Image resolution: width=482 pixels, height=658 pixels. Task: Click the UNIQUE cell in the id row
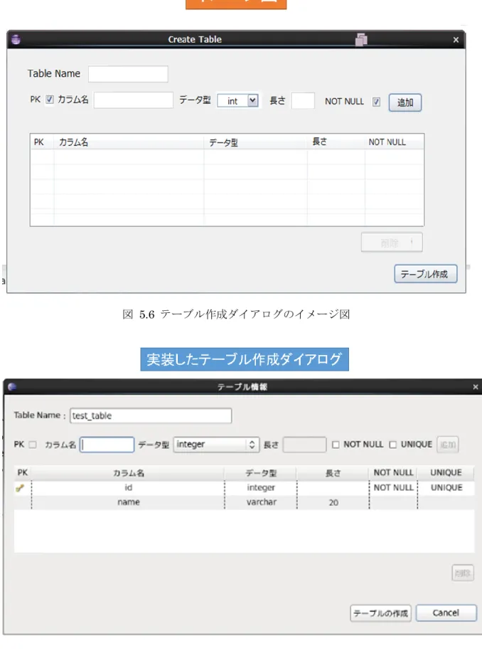(x=446, y=487)
